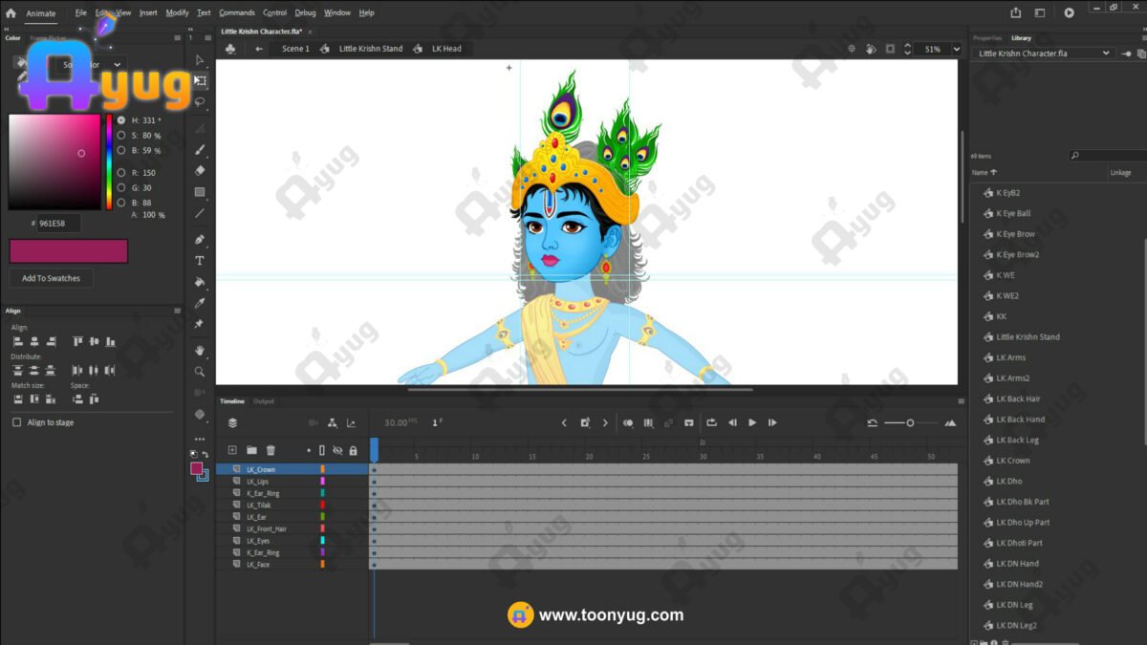The height and width of the screenshot is (645, 1147).
Task: Toggle lock all layers padlock icon
Action: coord(353,450)
